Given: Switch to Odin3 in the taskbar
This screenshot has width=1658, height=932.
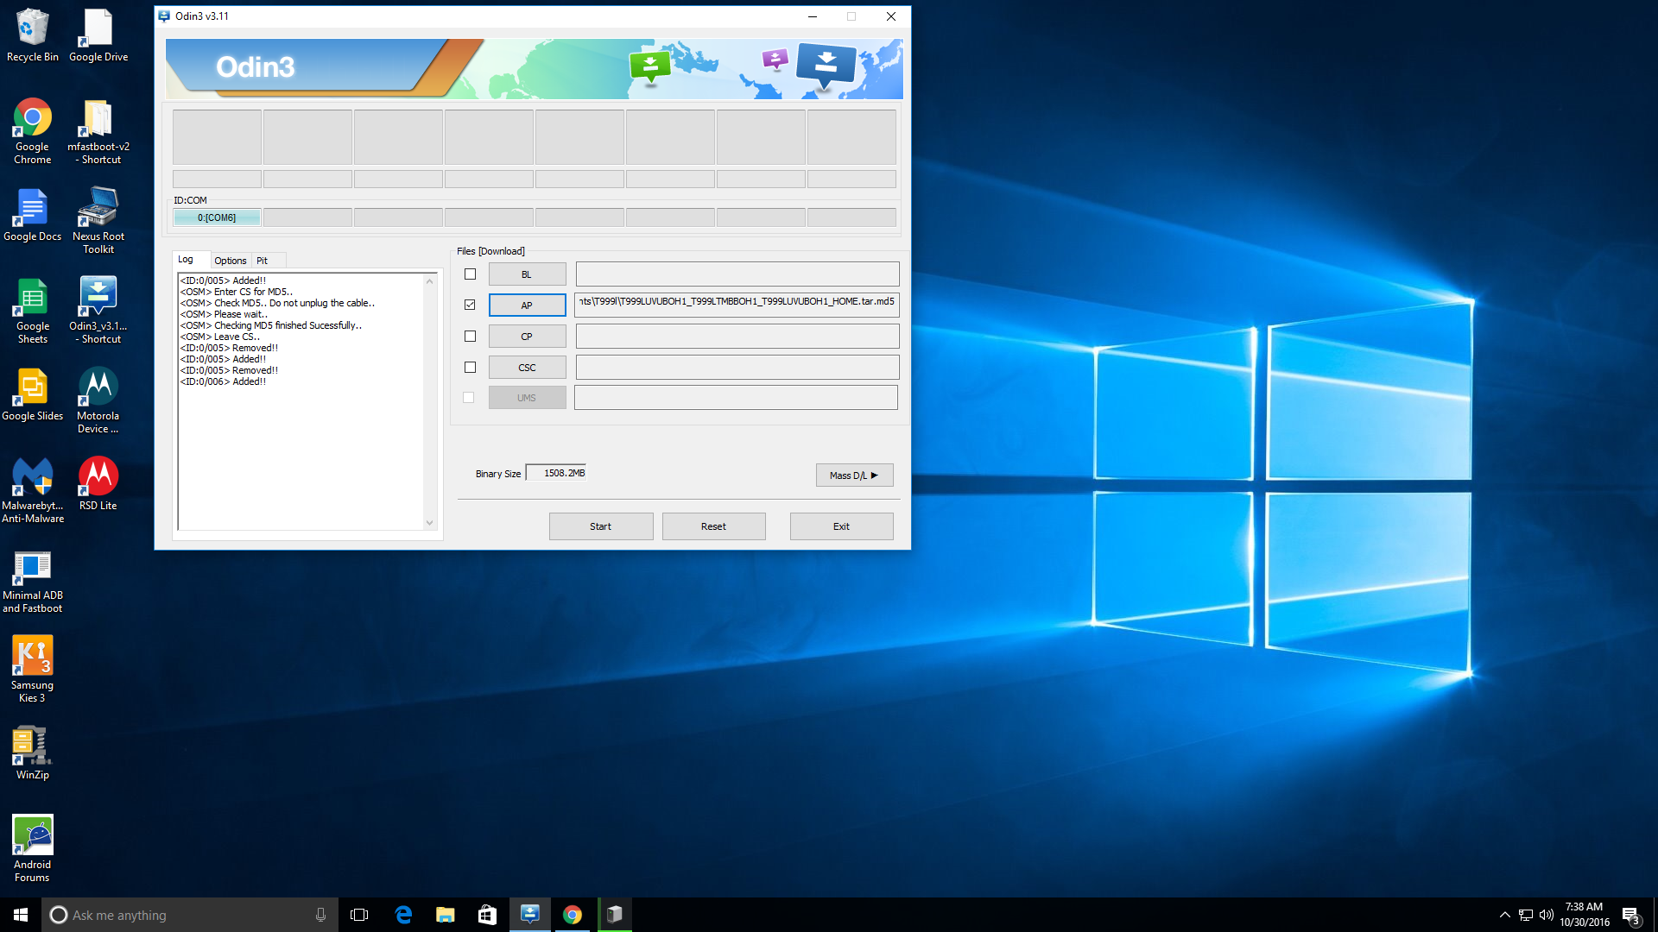Looking at the screenshot, I should tap(530, 915).
